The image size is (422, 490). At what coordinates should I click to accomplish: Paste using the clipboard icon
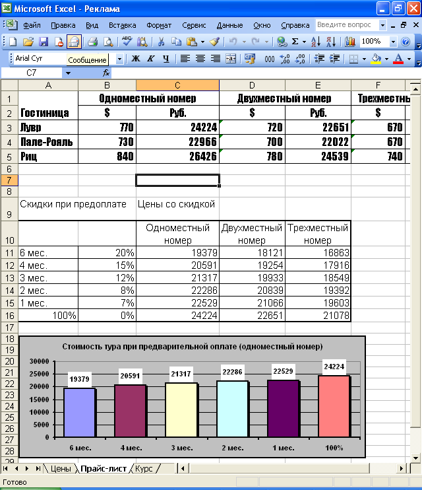tap(192, 42)
